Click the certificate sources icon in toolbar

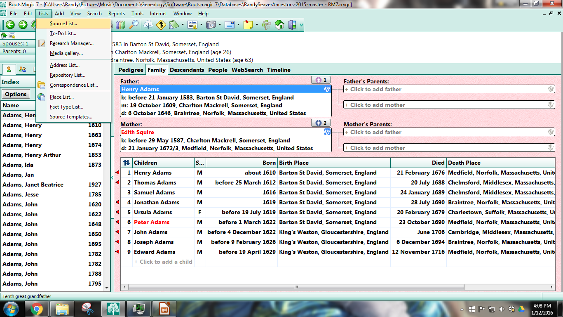click(x=192, y=25)
